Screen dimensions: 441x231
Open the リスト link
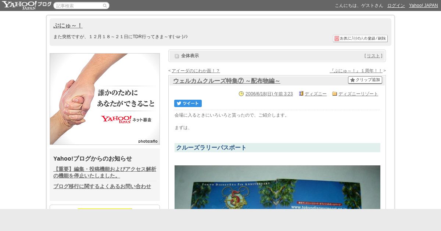(x=373, y=56)
